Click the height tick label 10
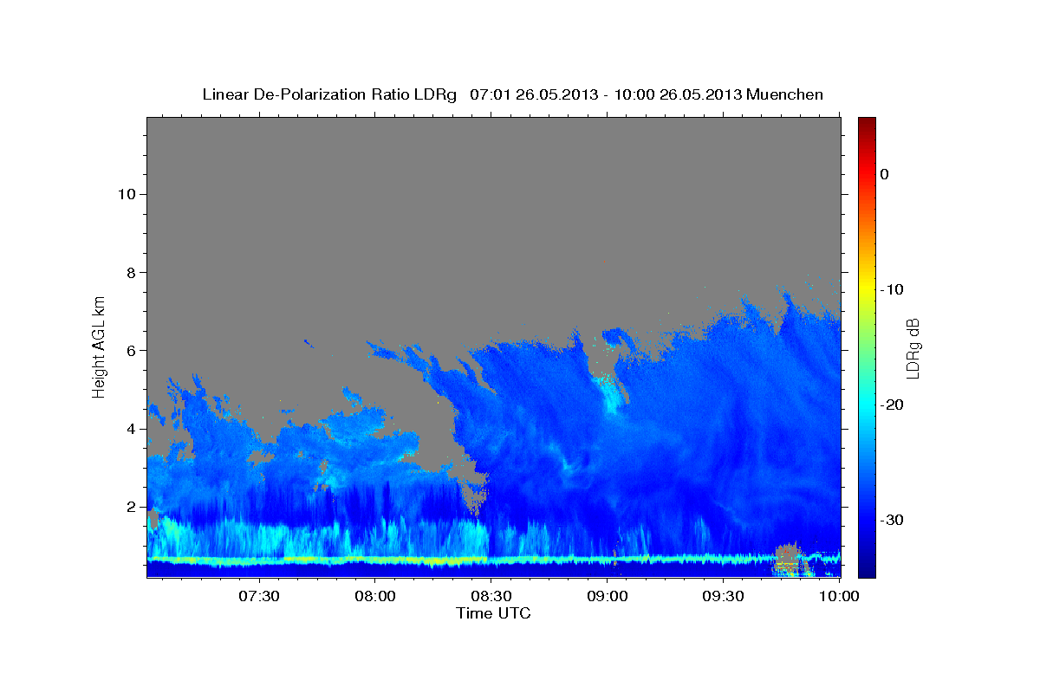Screen dimensions: 1040x693 click(126, 194)
